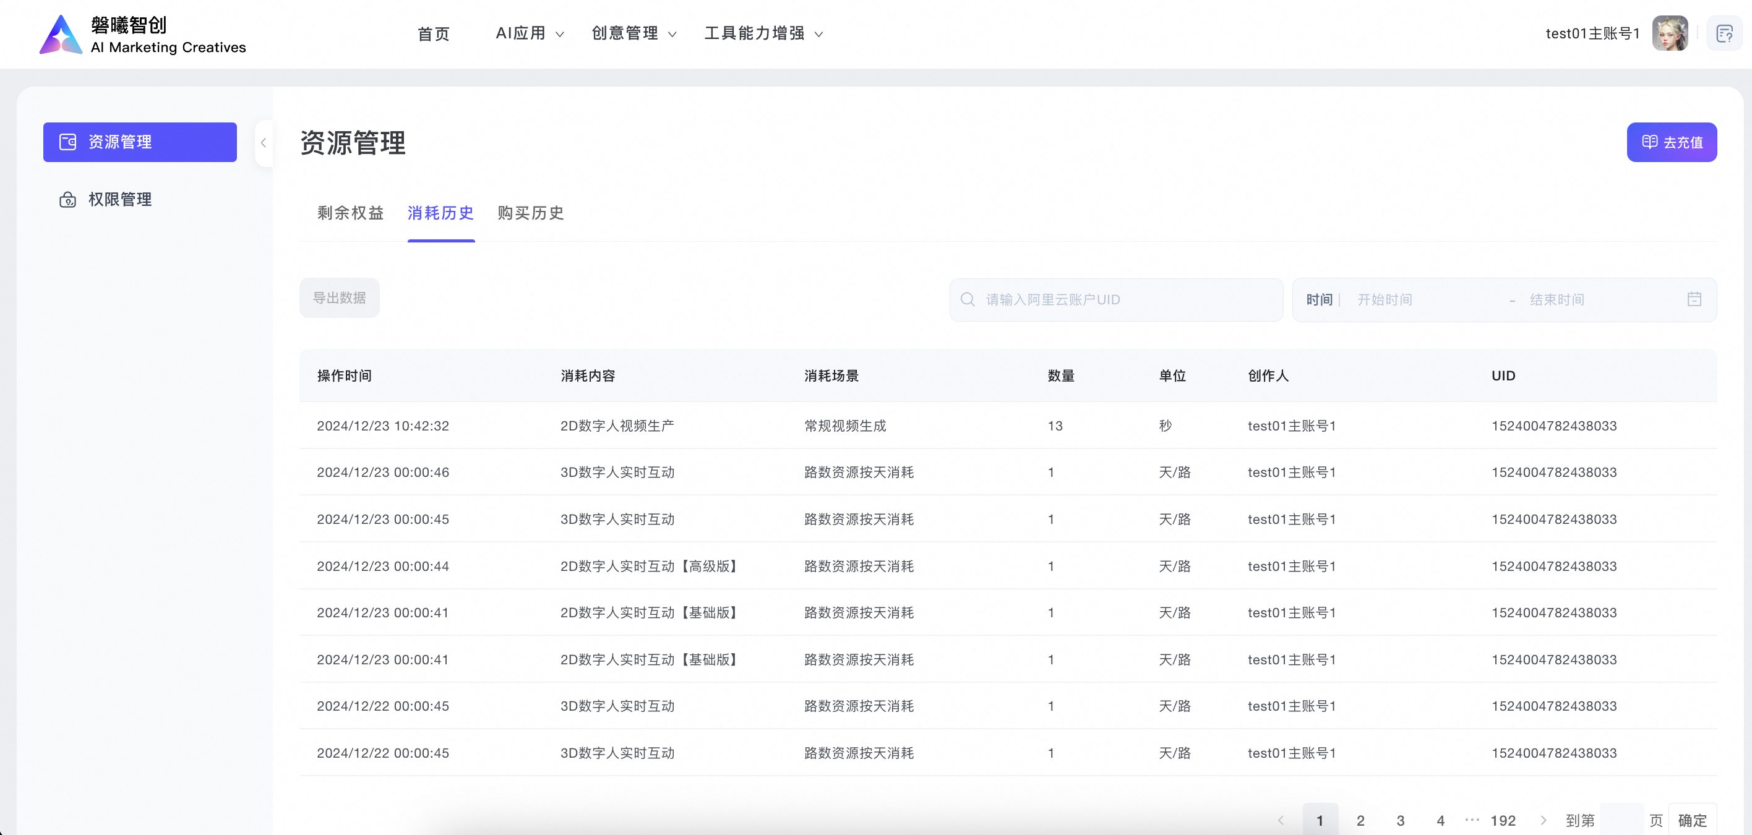Click the 结束时间 date field

pos(1599,299)
